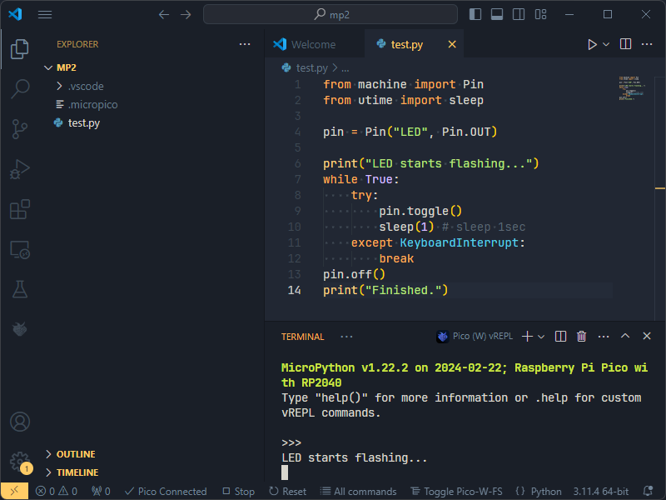Kill terminal with the trash icon
Viewport: 666px width, 500px height.
coord(582,337)
